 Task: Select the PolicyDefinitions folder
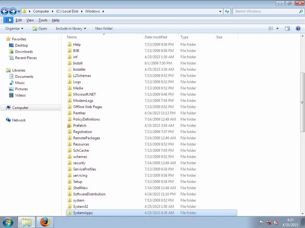[86, 119]
